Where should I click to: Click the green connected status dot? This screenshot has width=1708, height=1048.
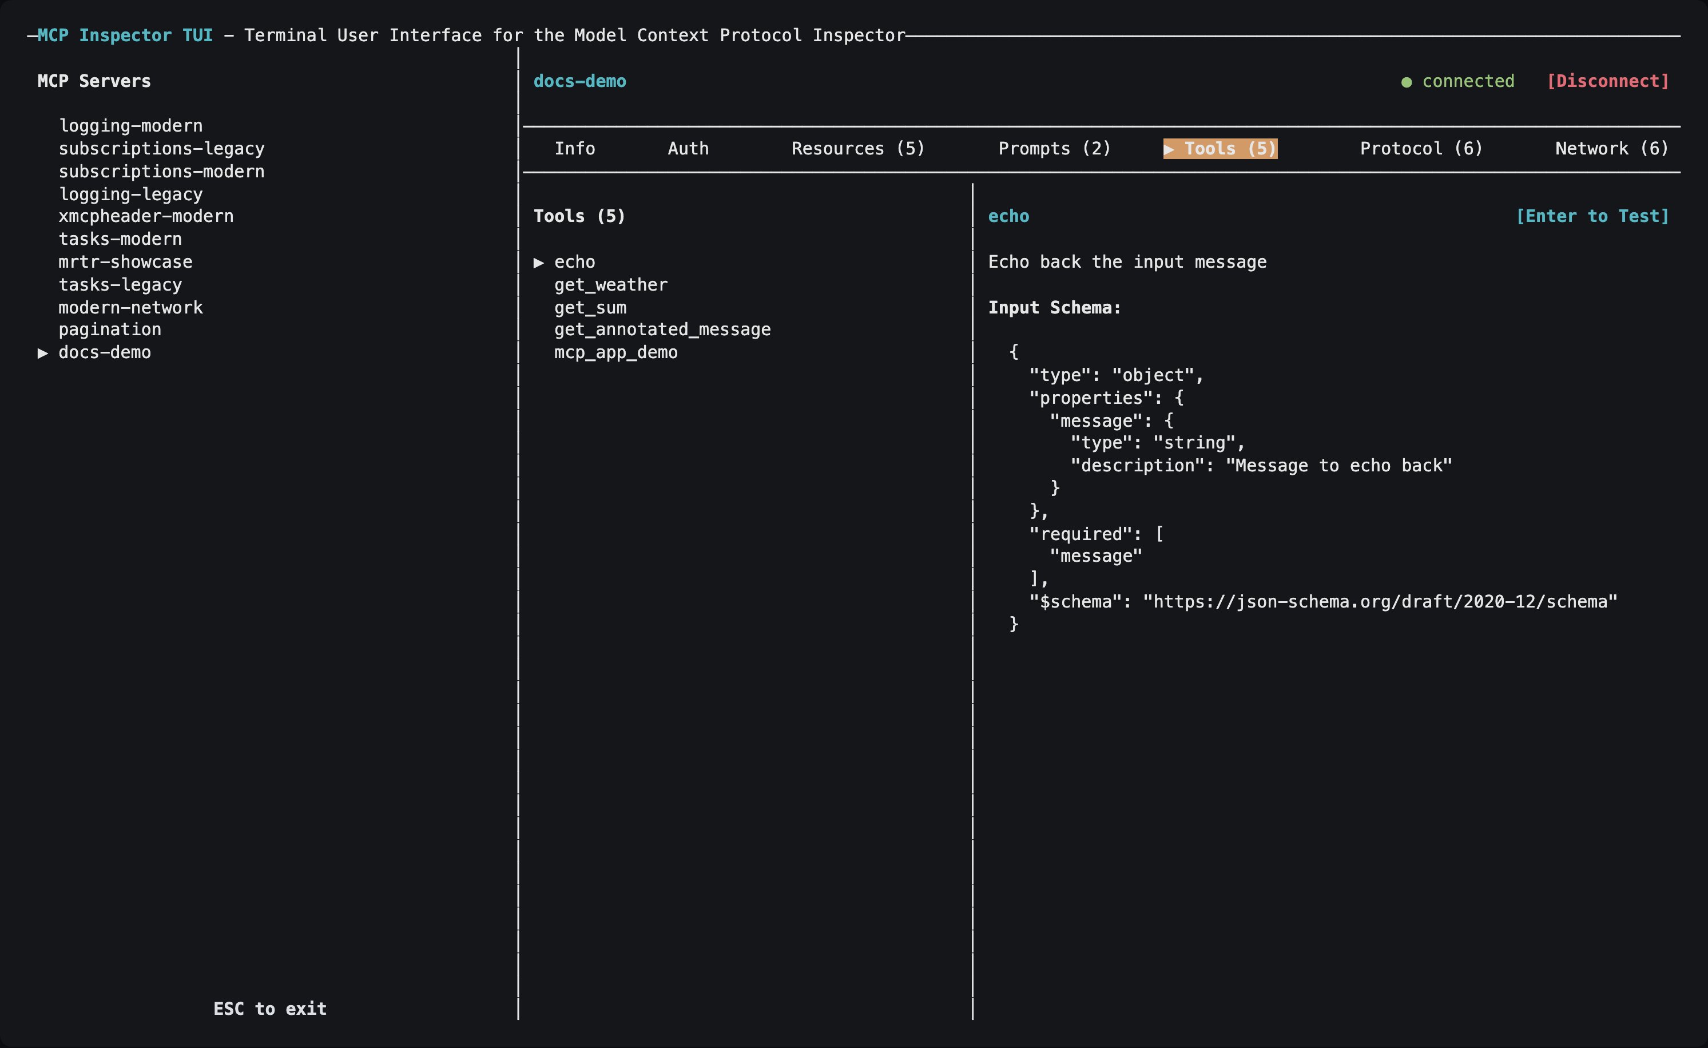tap(1407, 82)
